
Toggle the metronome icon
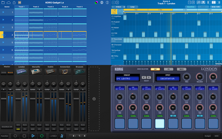pos(62,136)
